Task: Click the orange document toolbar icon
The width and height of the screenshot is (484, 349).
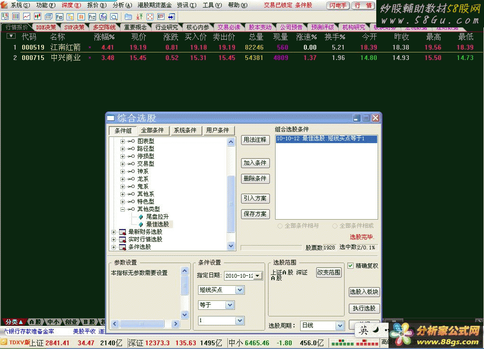Action: coord(81,17)
